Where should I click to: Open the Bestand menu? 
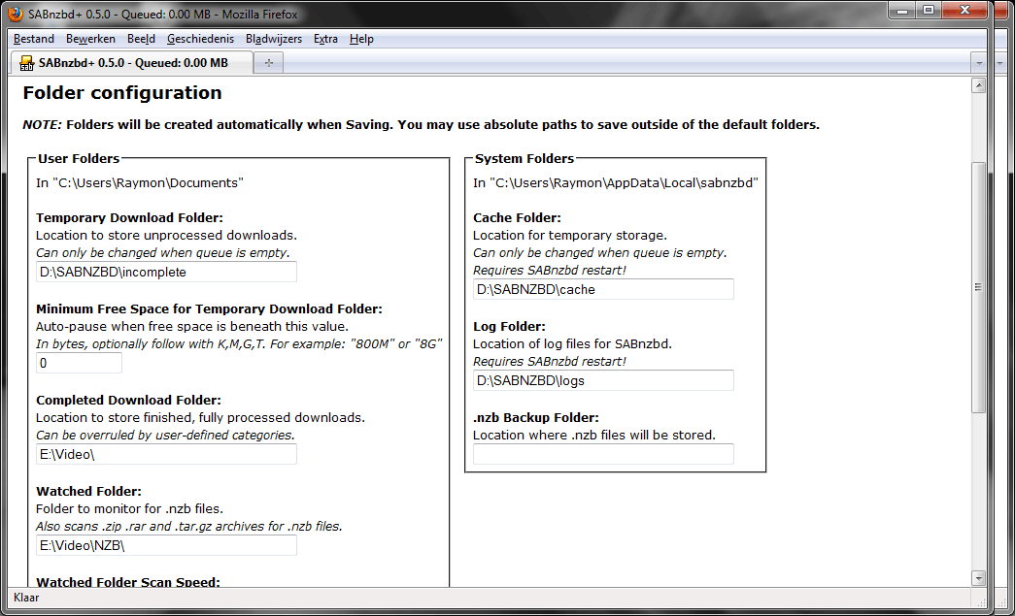tap(34, 39)
